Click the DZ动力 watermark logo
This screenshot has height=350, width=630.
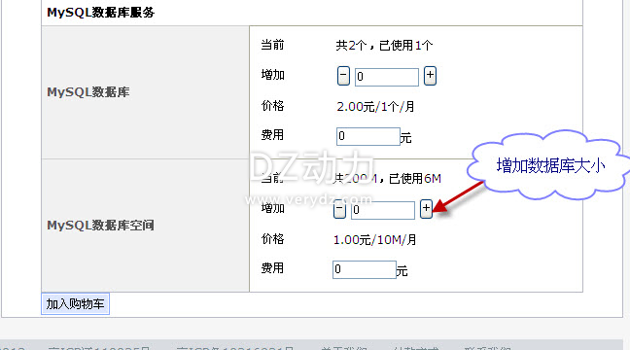coord(312,167)
